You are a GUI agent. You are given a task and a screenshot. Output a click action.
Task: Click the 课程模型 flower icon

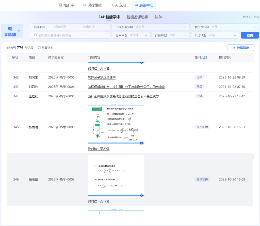85,5
